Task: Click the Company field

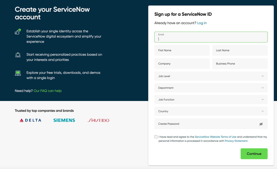Action: pos(182,64)
